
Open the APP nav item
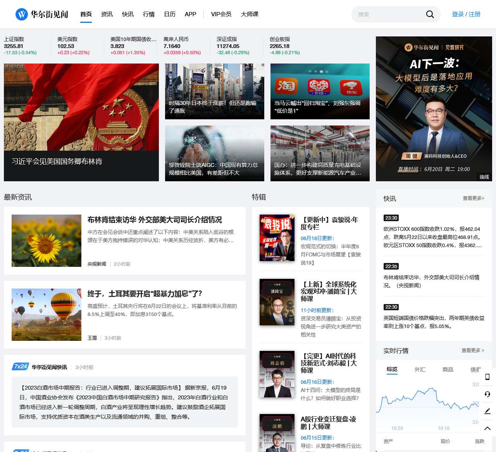[190, 14]
